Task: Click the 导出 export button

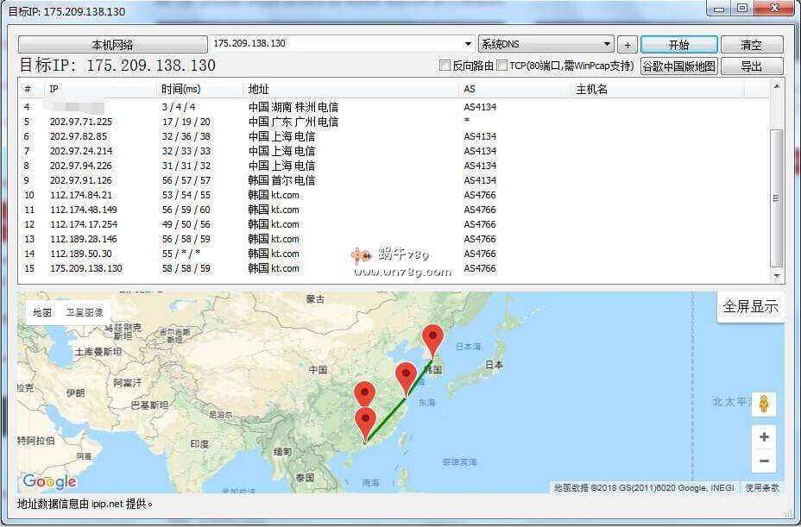Action: [x=751, y=66]
